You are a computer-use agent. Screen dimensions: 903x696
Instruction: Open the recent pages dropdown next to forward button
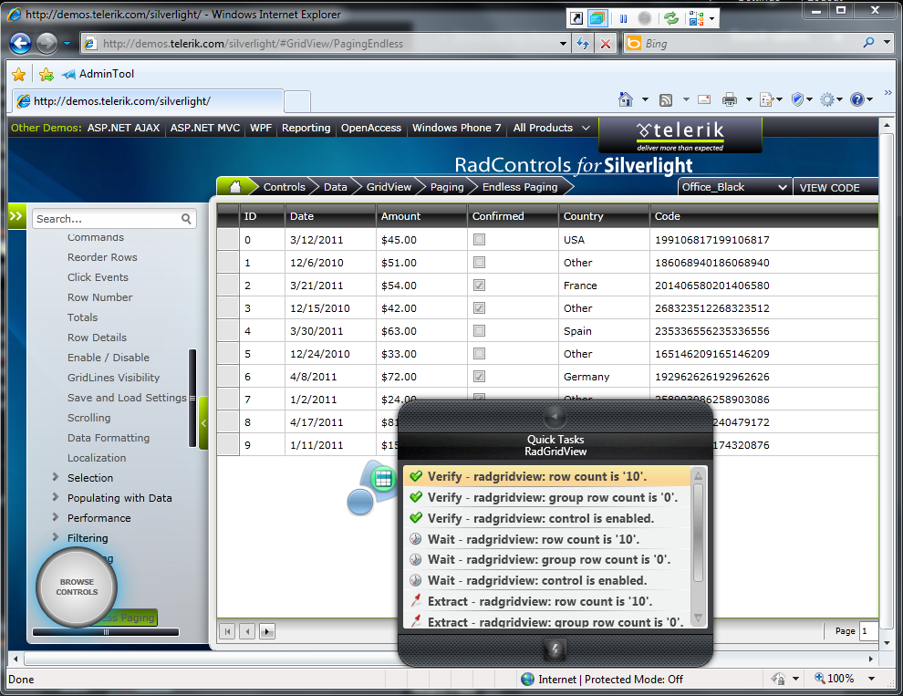pos(67,44)
